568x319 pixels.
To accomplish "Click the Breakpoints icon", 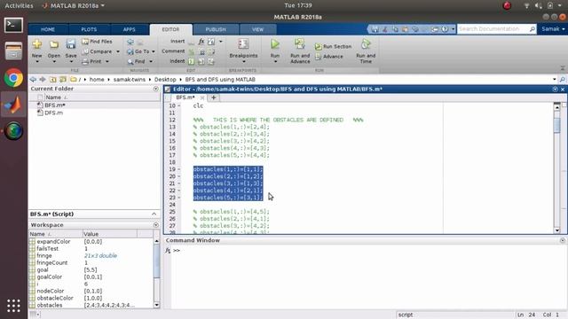I will 243,44.
